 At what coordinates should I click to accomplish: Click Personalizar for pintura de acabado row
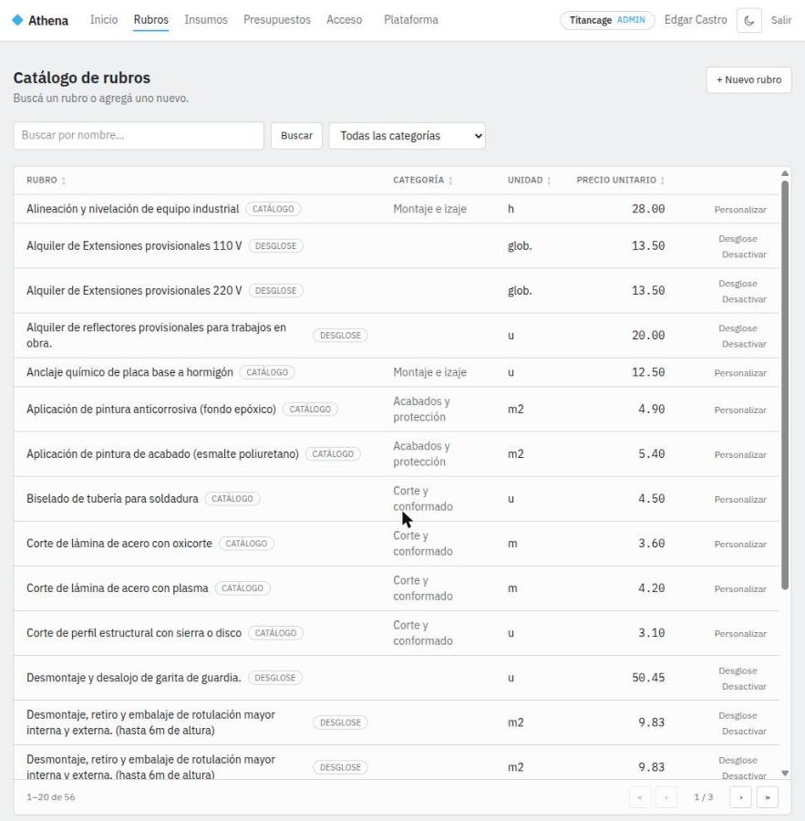[x=740, y=454]
